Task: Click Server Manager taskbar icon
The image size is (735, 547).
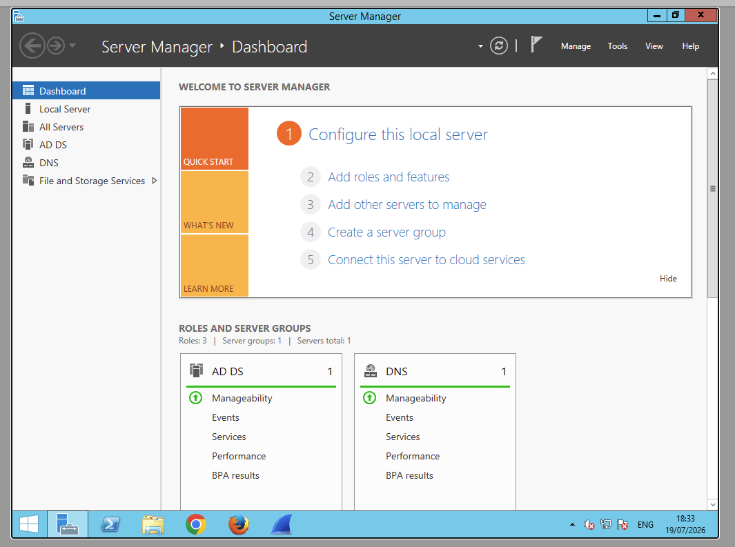Action: point(67,524)
